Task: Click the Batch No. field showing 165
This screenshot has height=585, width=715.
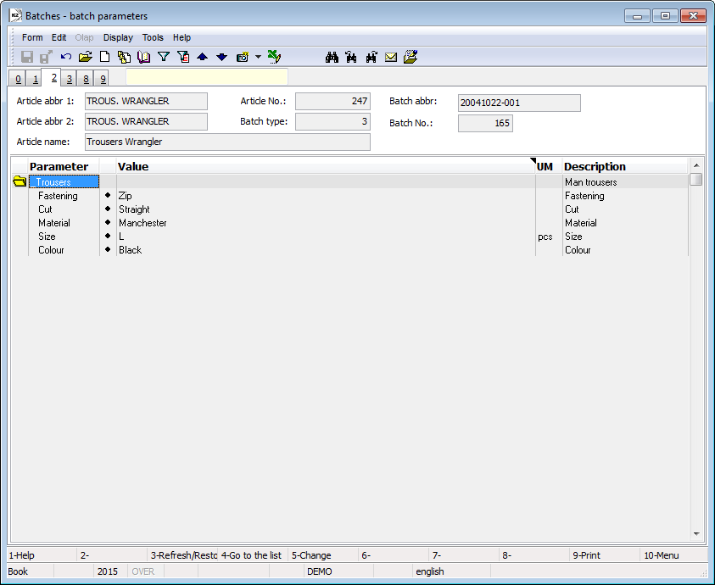Action: tap(486, 123)
